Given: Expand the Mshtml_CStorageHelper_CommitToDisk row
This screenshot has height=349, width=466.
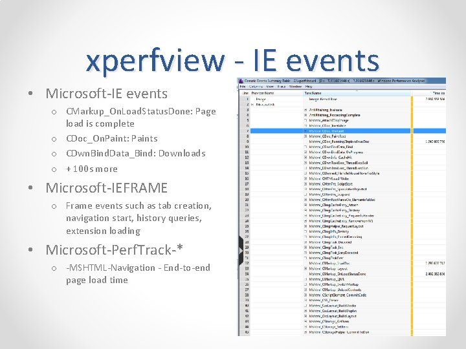Looking at the screenshot, I should click(x=305, y=332).
